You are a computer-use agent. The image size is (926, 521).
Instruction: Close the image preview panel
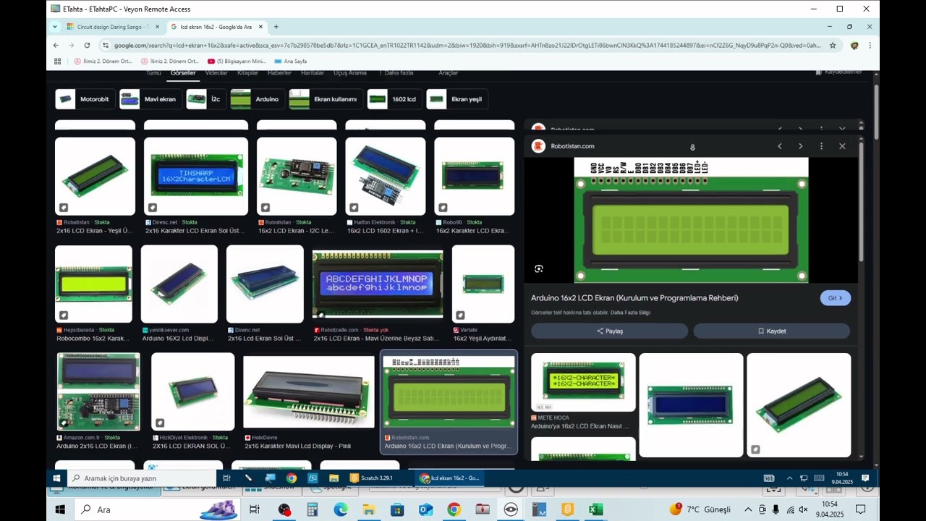pos(842,146)
